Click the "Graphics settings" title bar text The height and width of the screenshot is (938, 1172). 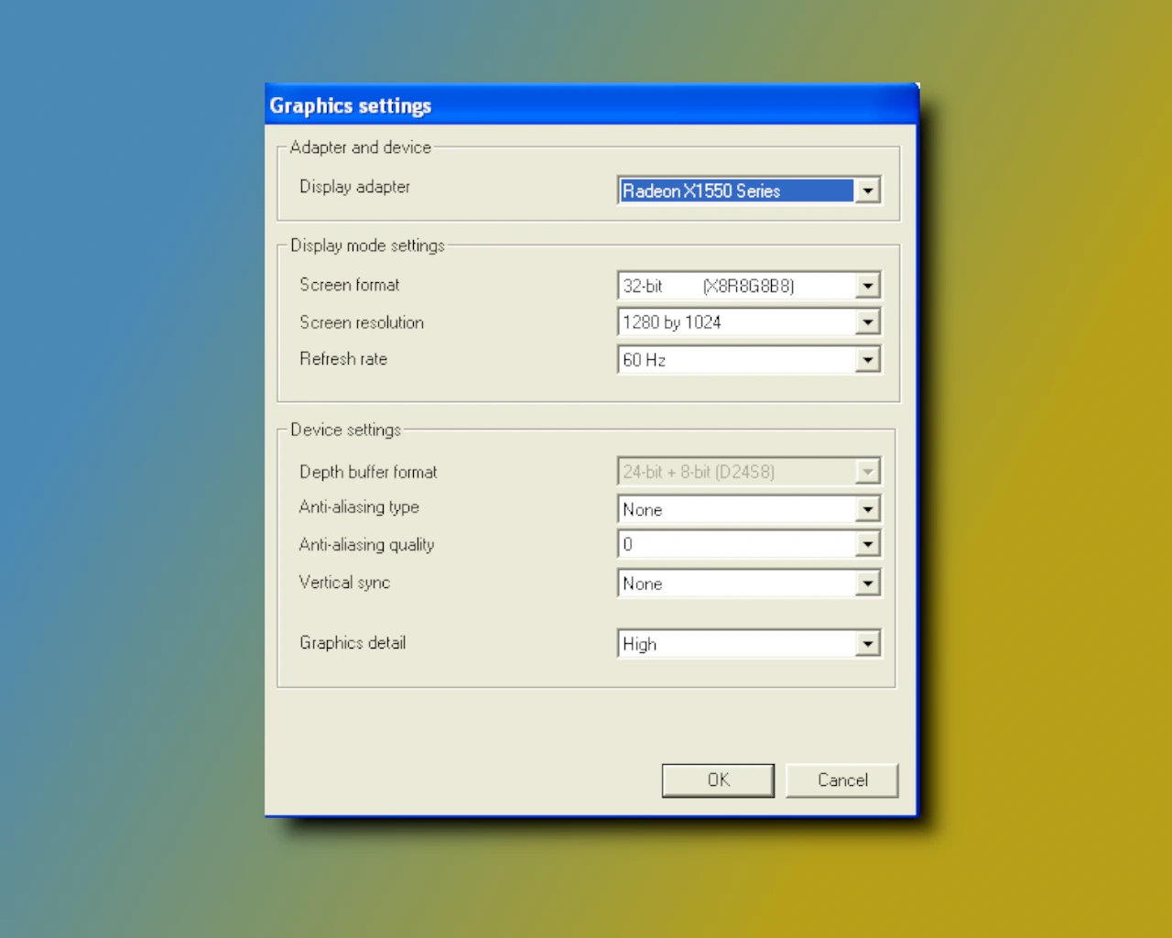coord(351,106)
